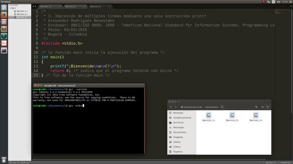Viewport: 293px width, 164px height.
Task: Navigate to Documentos in the path bar
Action: [x=212, y=107]
